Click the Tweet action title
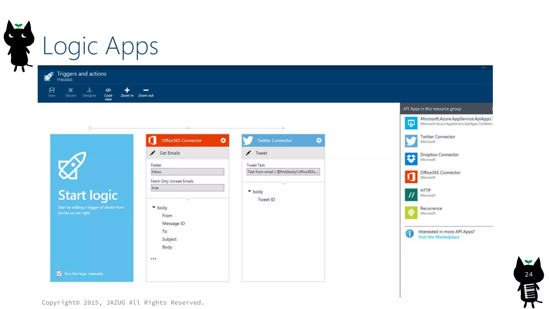The height and width of the screenshot is (309, 549). pos(261,153)
